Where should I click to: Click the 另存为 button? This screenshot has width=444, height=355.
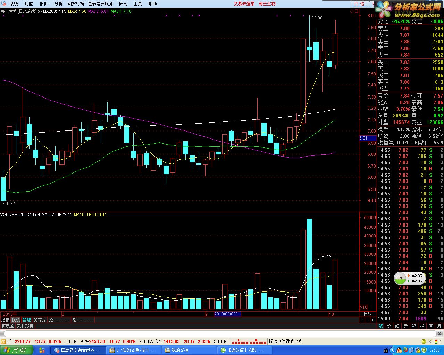(40, 320)
